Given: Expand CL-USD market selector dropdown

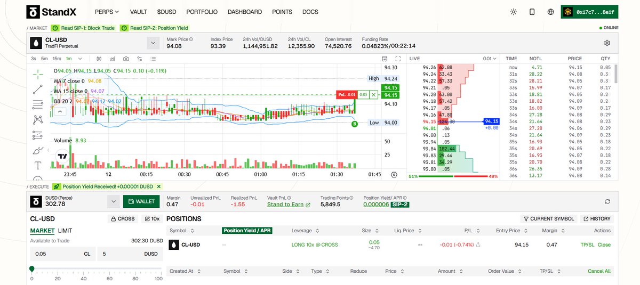Looking at the screenshot, I should pos(153,43).
